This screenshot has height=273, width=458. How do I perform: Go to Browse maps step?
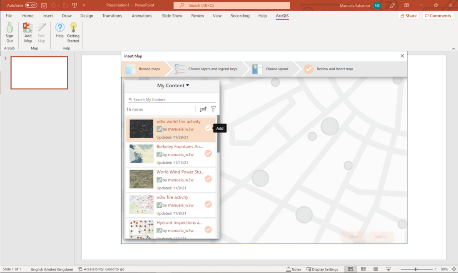[145, 69]
